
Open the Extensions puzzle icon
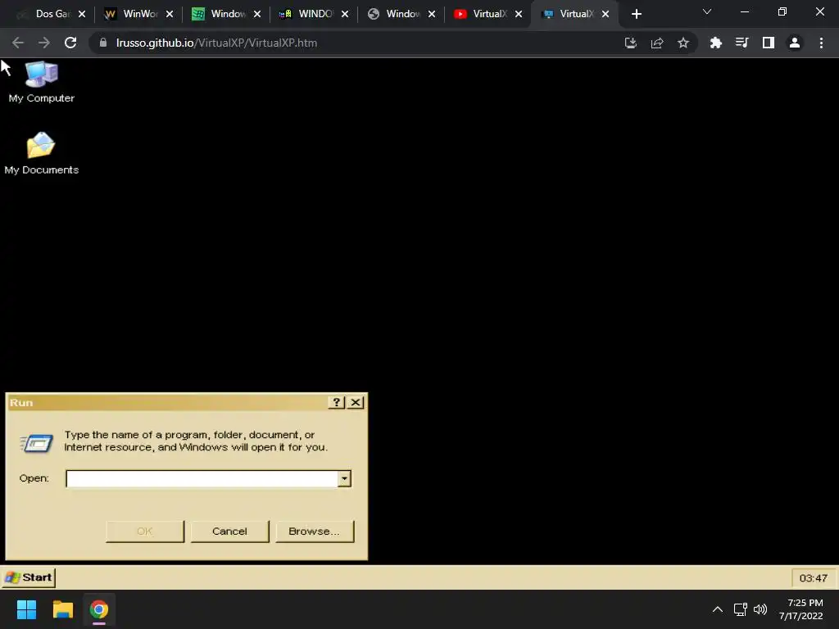[x=715, y=43]
